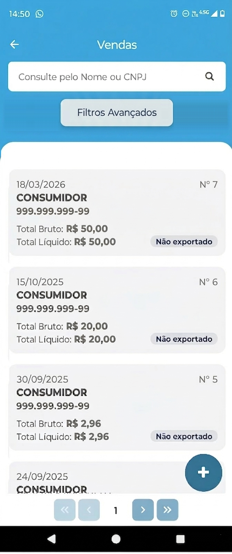Tap the magnifier search icon
Viewport: 232px width, 554px height.
pyautogui.click(x=210, y=77)
